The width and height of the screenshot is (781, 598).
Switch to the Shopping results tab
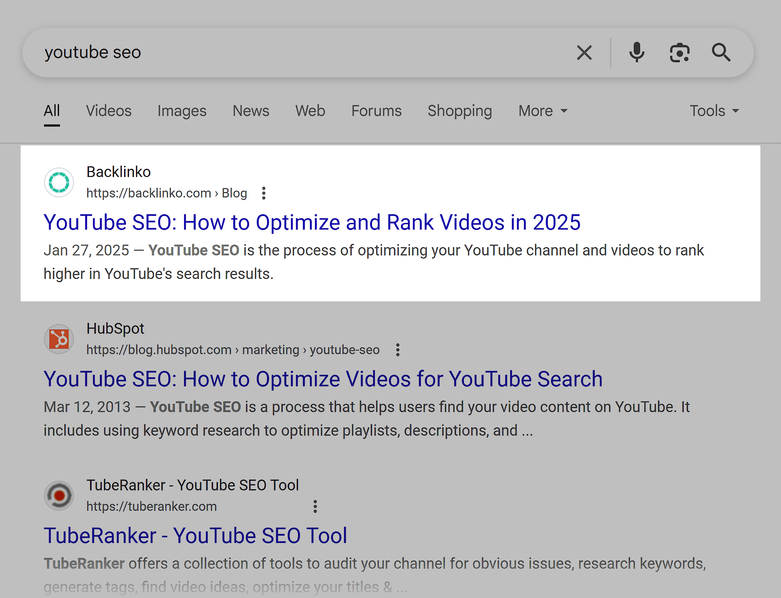coord(460,111)
